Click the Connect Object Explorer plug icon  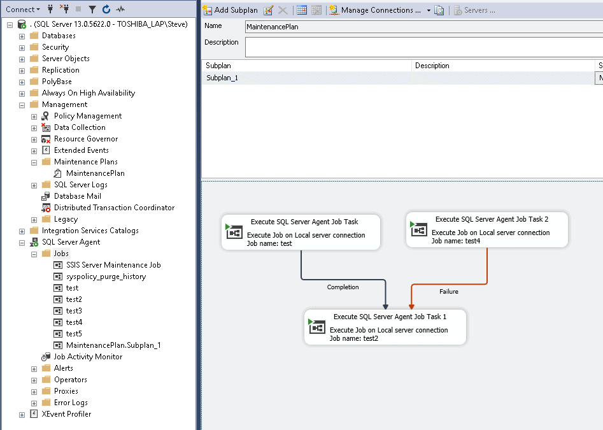(x=50, y=9)
